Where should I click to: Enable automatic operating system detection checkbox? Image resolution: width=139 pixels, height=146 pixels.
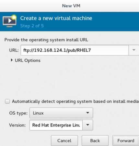click(x=7, y=101)
